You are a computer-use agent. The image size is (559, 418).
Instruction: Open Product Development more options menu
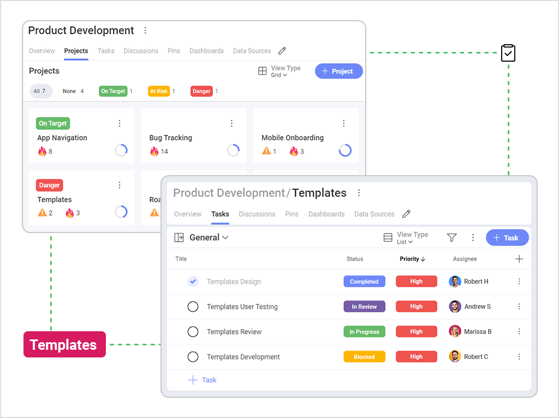pyautogui.click(x=145, y=31)
